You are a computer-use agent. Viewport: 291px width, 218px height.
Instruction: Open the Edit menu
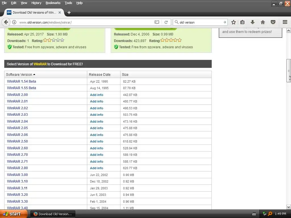coord(14,3)
